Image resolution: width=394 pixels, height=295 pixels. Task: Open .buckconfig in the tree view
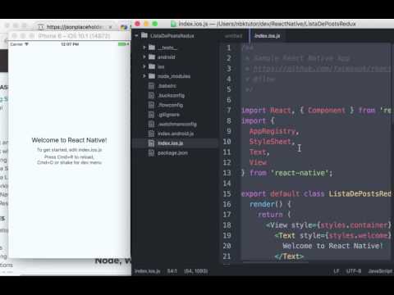(172, 95)
